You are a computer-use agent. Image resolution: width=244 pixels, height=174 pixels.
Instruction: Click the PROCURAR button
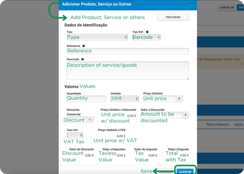click(x=173, y=17)
